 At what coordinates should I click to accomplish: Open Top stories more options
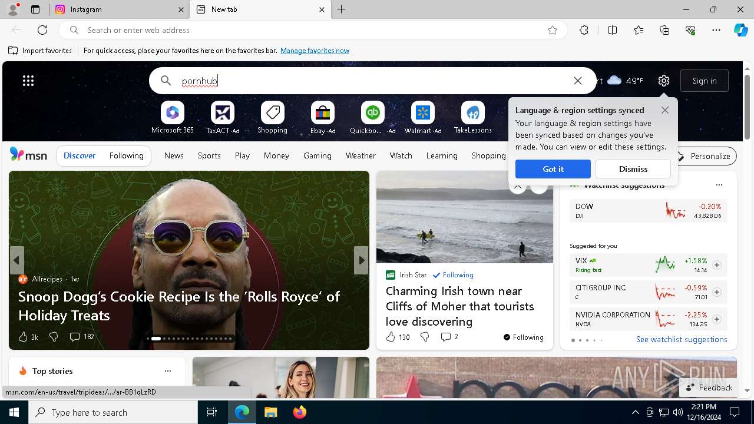tap(168, 371)
